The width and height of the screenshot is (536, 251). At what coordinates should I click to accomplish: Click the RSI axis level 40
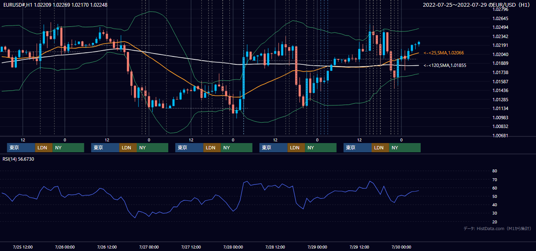(494, 205)
